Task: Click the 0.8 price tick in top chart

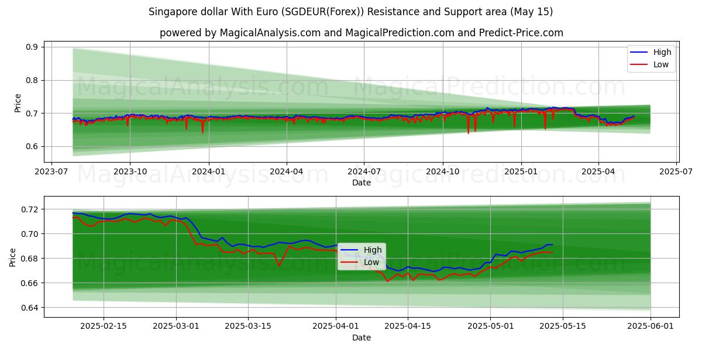Action: [32, 80]
